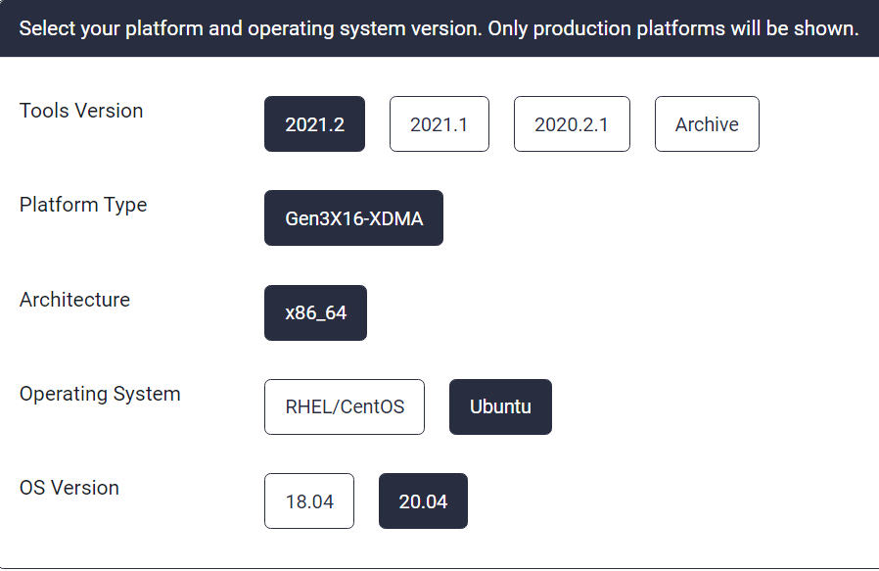Select Ubuntu as the operating system
879x571 pixels.
[500, 406]
